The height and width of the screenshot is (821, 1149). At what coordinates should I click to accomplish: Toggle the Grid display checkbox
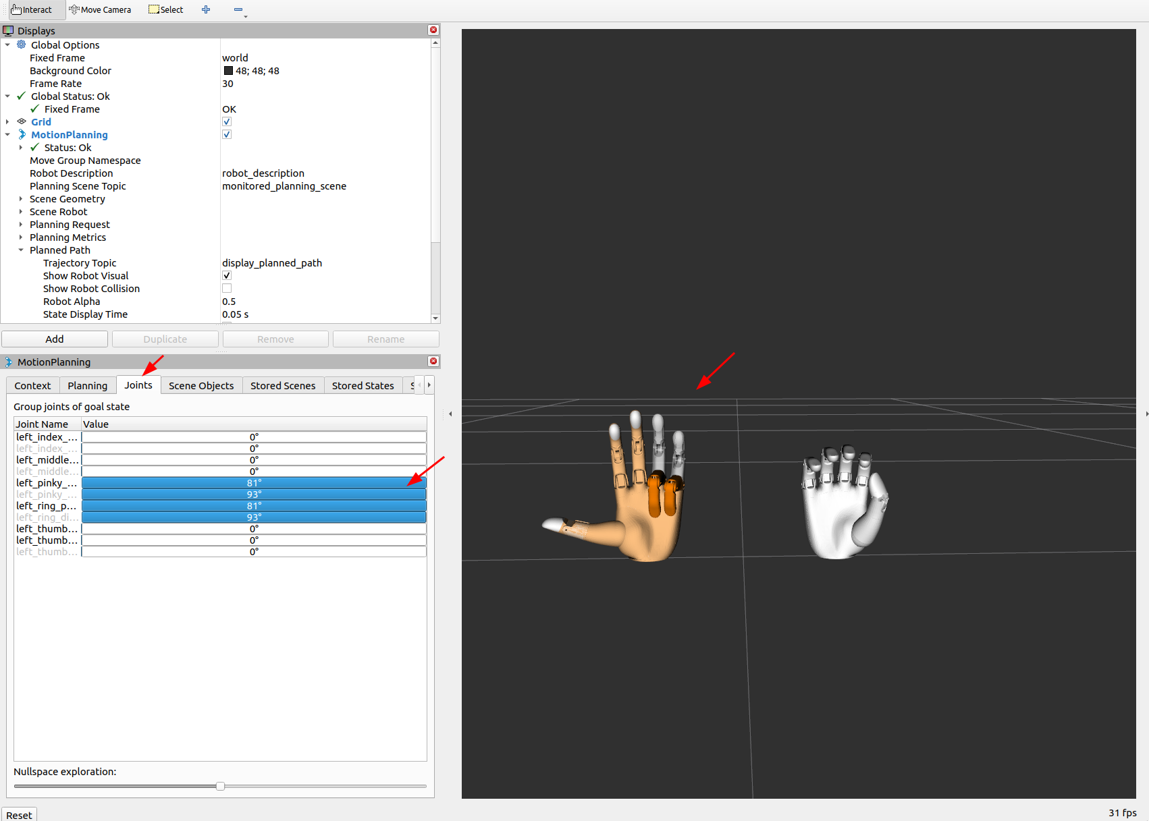pos(227,122)
